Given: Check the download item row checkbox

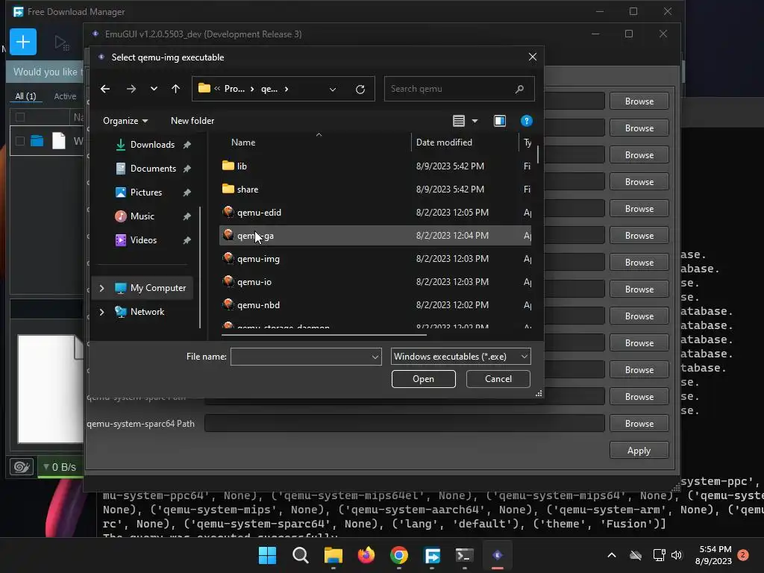Looking at the screenshot, I should coord(20,141).
